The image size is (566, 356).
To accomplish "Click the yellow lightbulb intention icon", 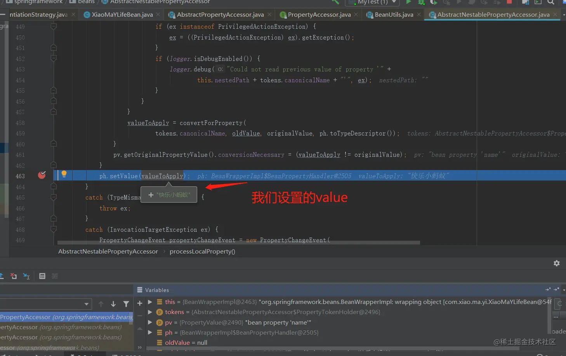I will pyautogui.click(x=64, y=174).
